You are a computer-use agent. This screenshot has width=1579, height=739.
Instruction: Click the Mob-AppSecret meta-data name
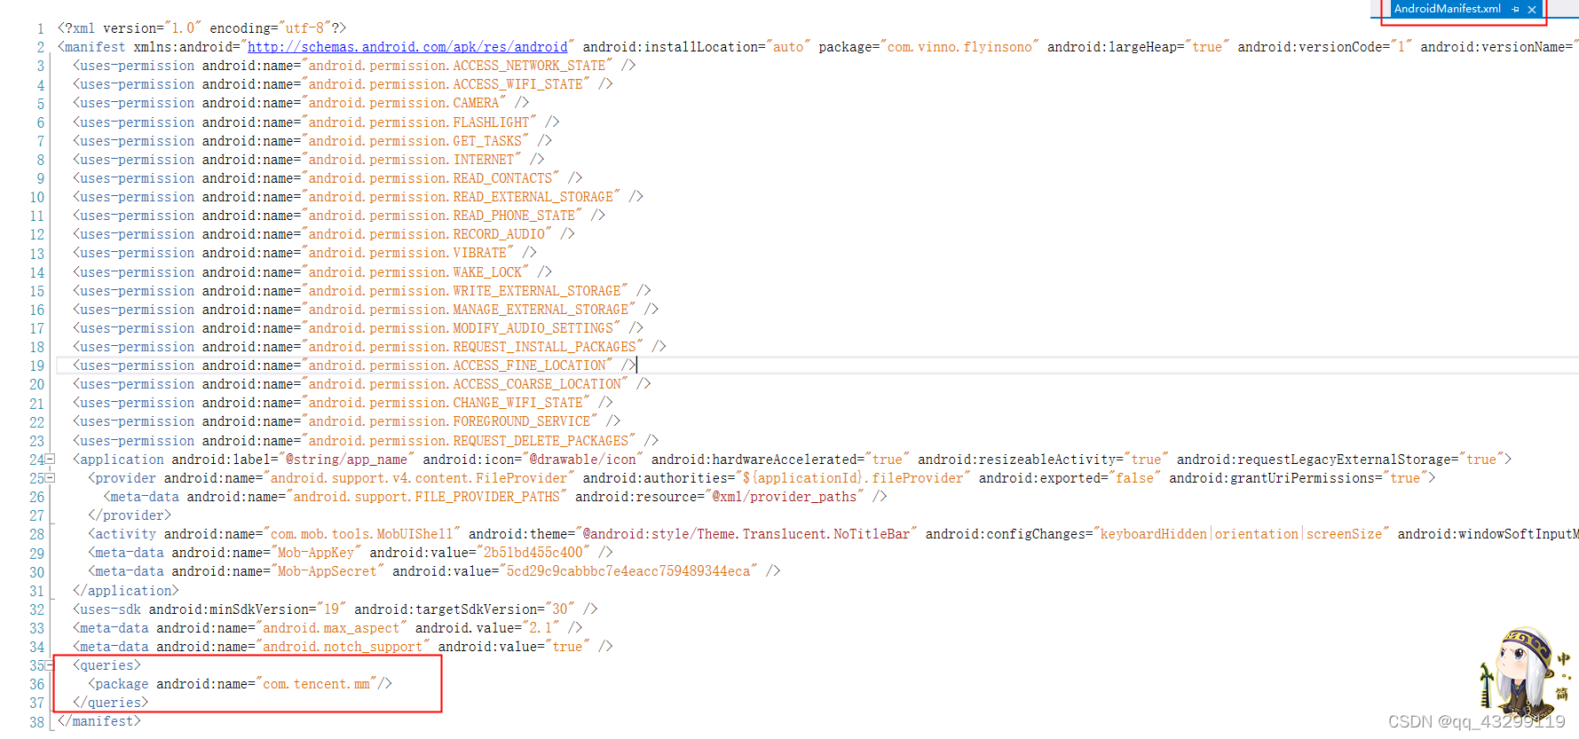click(x=328, y=570)
